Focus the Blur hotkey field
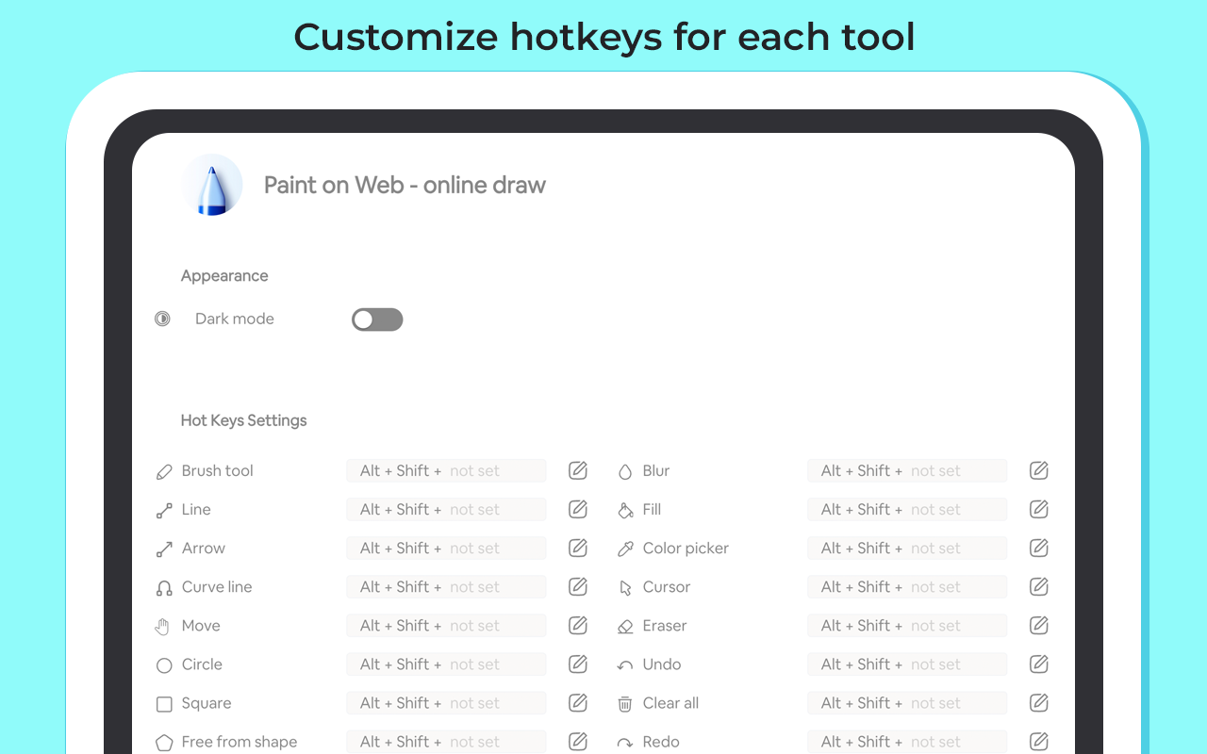The image size is (1207, 754). (x=907, y=470)
